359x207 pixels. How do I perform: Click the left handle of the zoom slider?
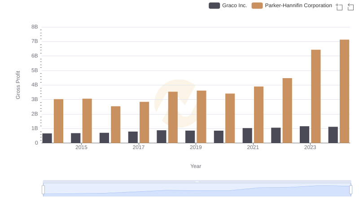43,190
